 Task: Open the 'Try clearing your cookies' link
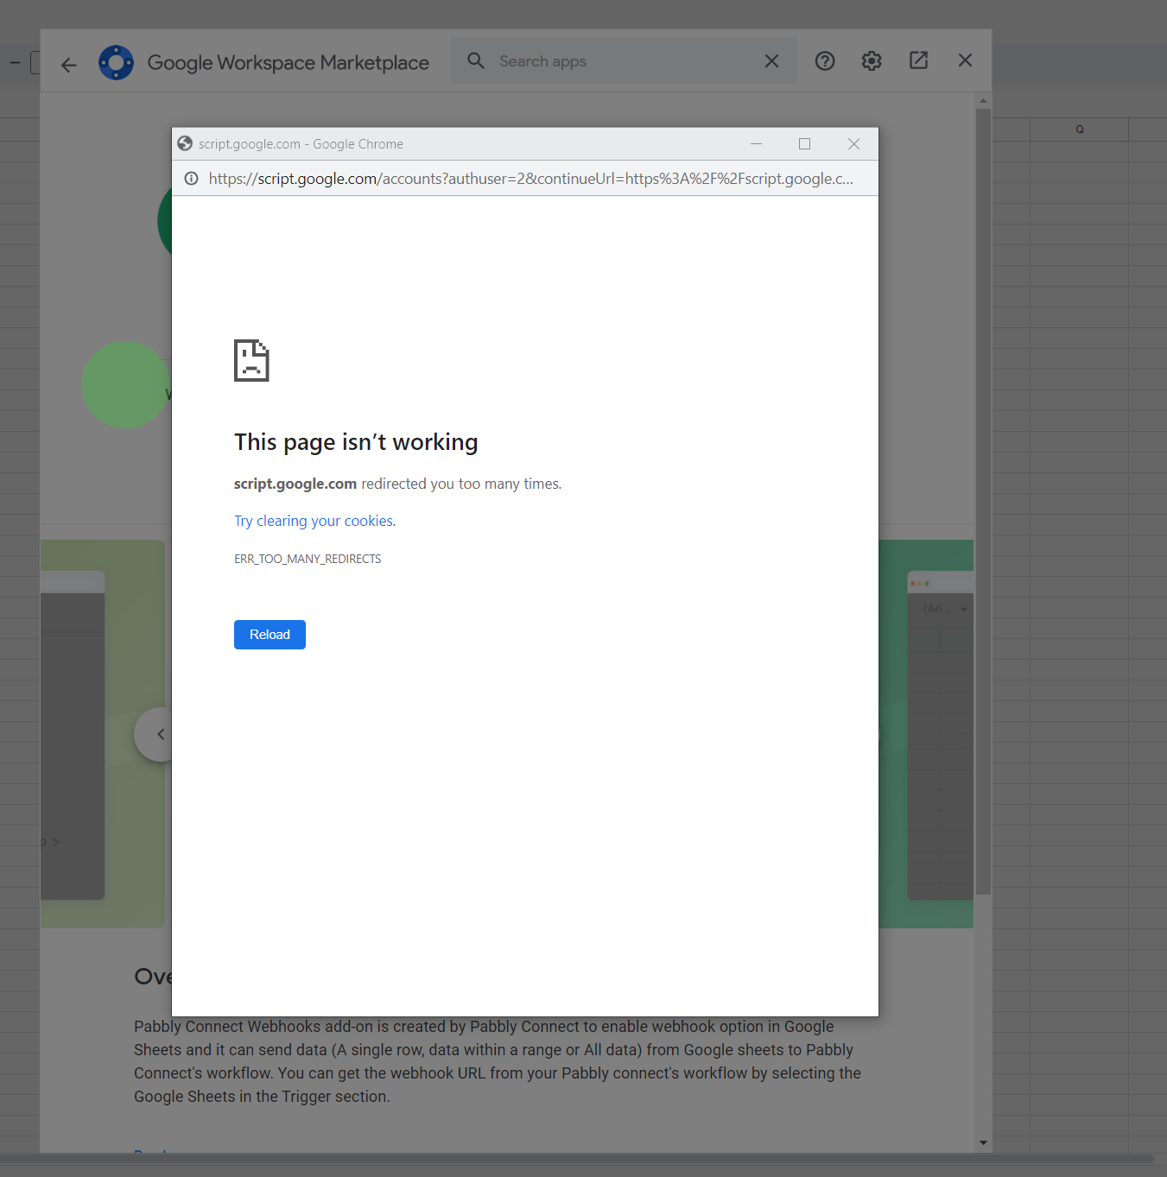click(315, 521)
